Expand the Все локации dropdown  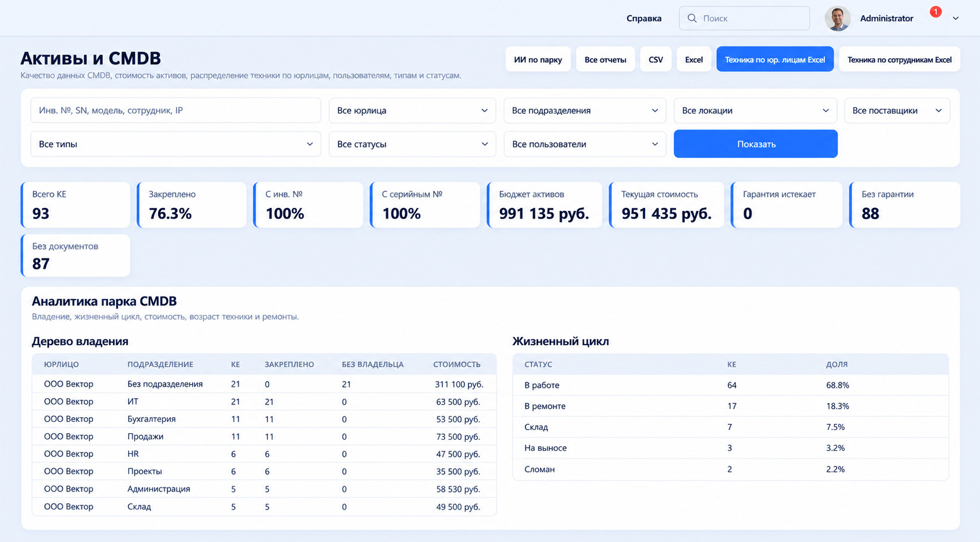point(755,110)
